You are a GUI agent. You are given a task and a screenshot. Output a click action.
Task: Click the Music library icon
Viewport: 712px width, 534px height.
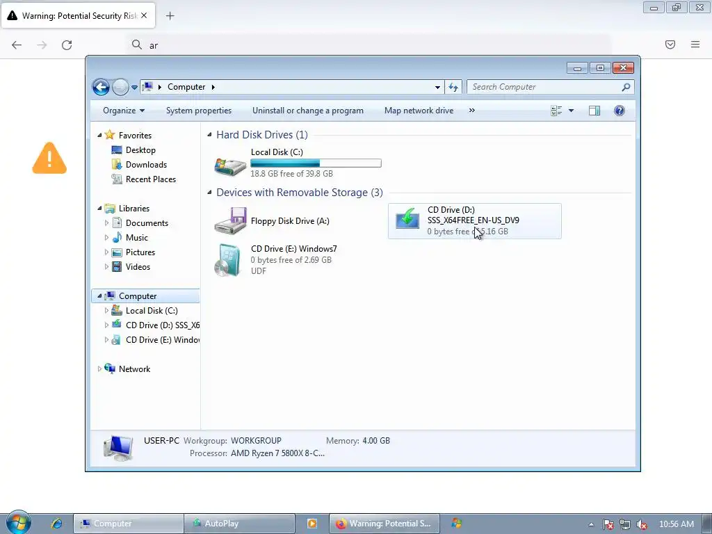(x=117, y=238)
